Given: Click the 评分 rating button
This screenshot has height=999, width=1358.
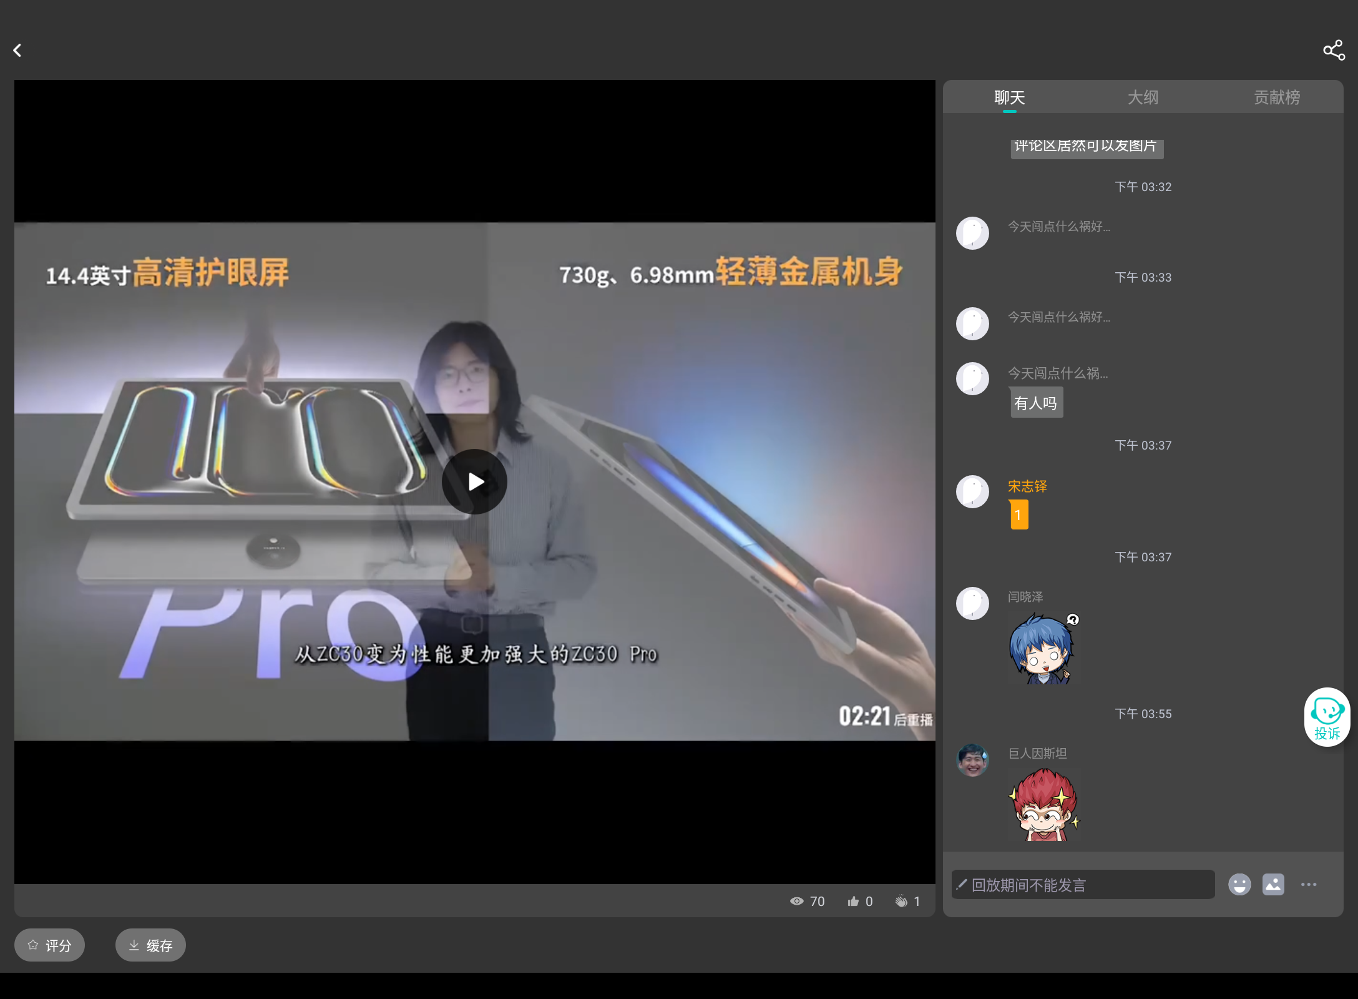Looking at the screenshot, I should point(49,945).
